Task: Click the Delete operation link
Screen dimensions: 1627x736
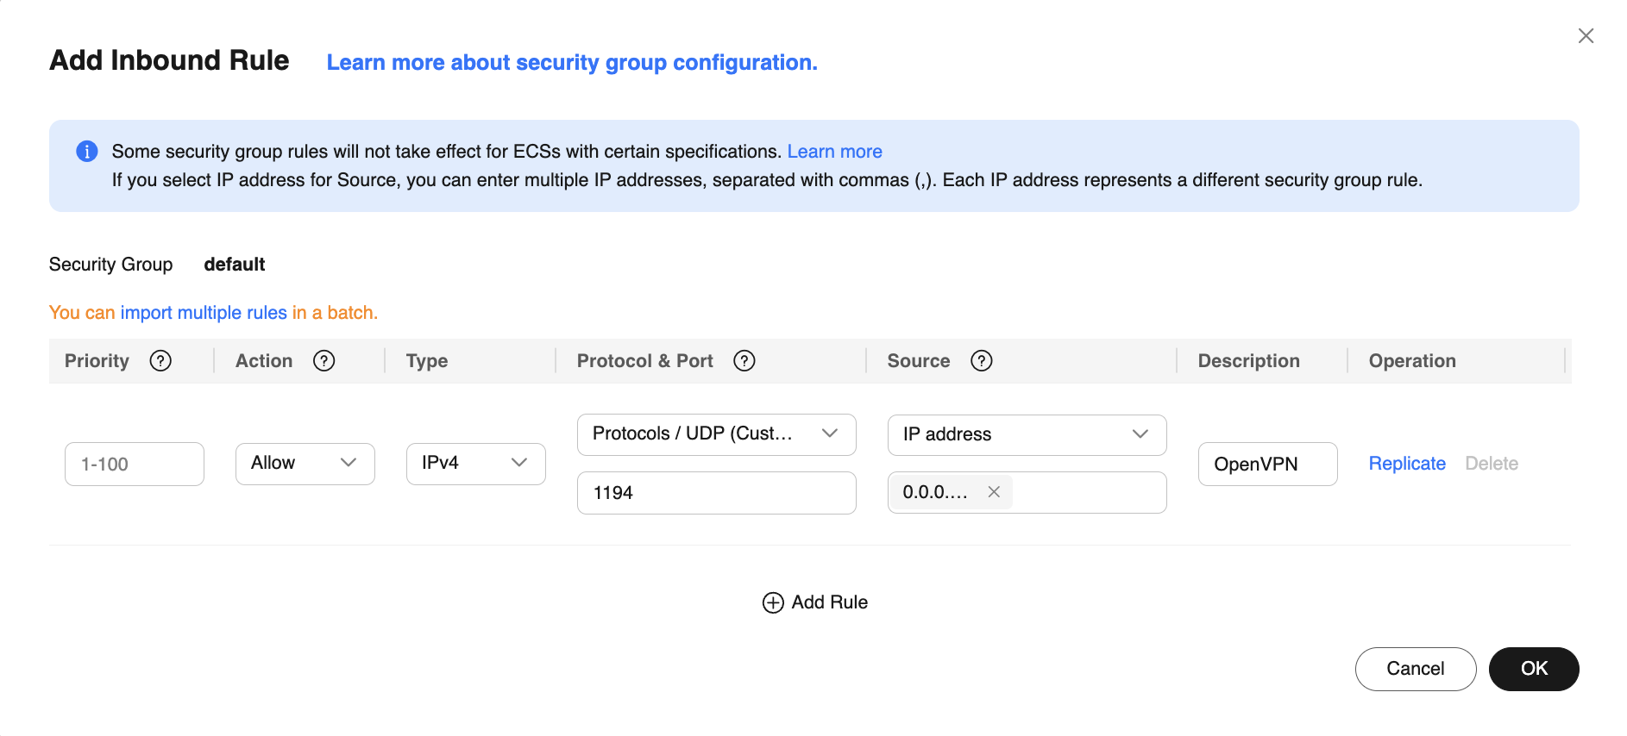Action: (x=1492, y=464)
